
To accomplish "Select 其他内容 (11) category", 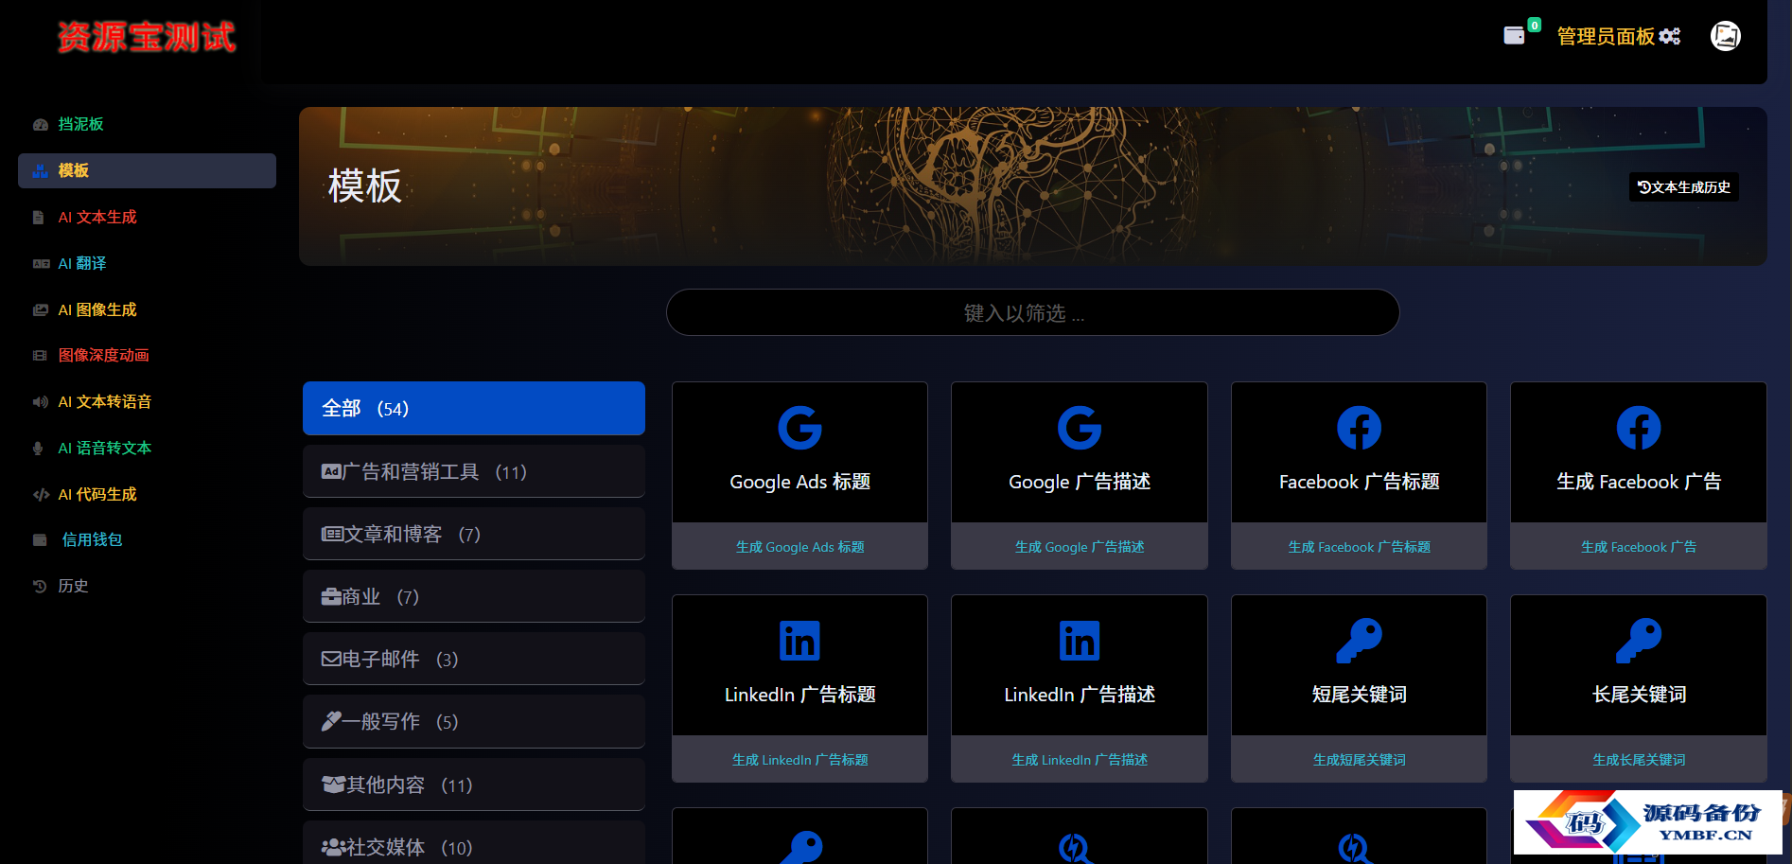I will 474,785.
